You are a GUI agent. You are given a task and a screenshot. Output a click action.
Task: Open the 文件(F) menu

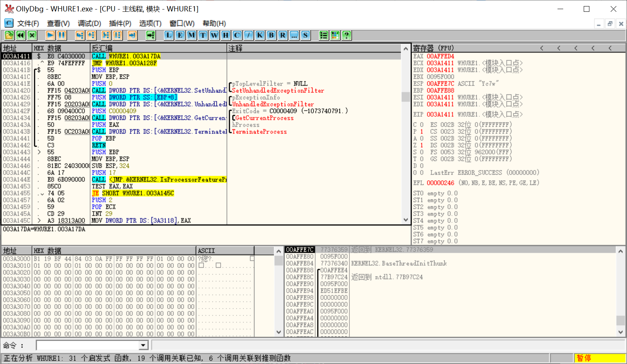pos(28,23)
